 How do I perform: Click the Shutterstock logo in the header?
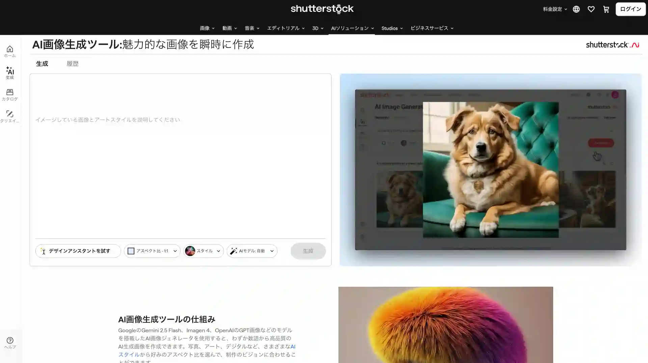(x=322, y=9)
